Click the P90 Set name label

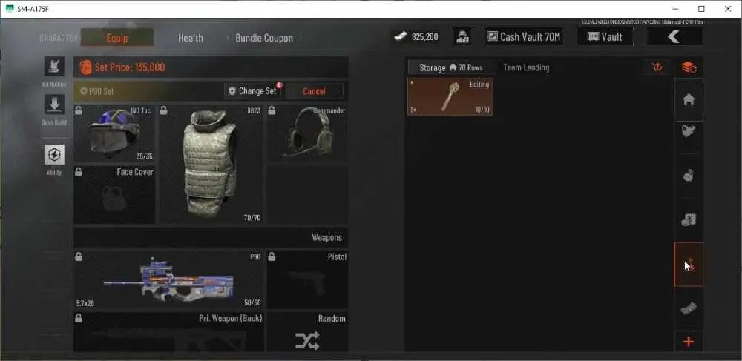click(101, 91)
